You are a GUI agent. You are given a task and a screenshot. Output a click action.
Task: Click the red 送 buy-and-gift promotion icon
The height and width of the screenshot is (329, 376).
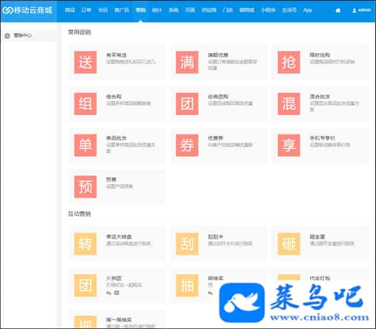pyautogui.click(x=85, y=62)
